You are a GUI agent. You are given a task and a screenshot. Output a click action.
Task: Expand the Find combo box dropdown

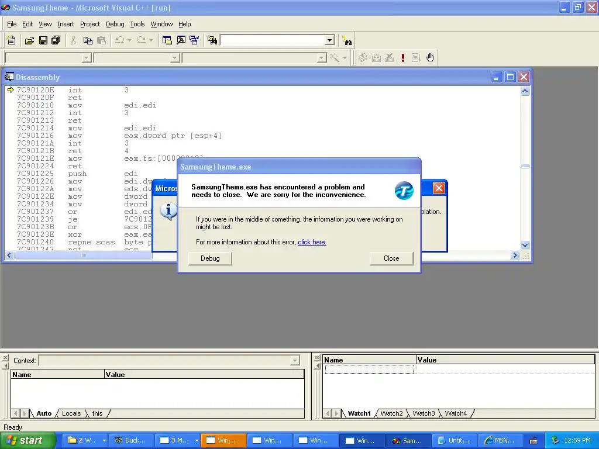click(330, 40)
